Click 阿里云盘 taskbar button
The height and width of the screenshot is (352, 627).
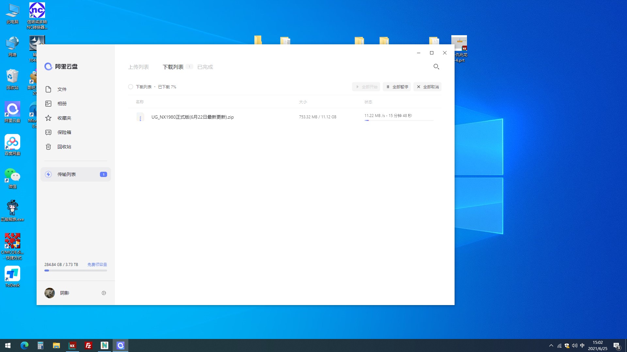pos(121,345)
